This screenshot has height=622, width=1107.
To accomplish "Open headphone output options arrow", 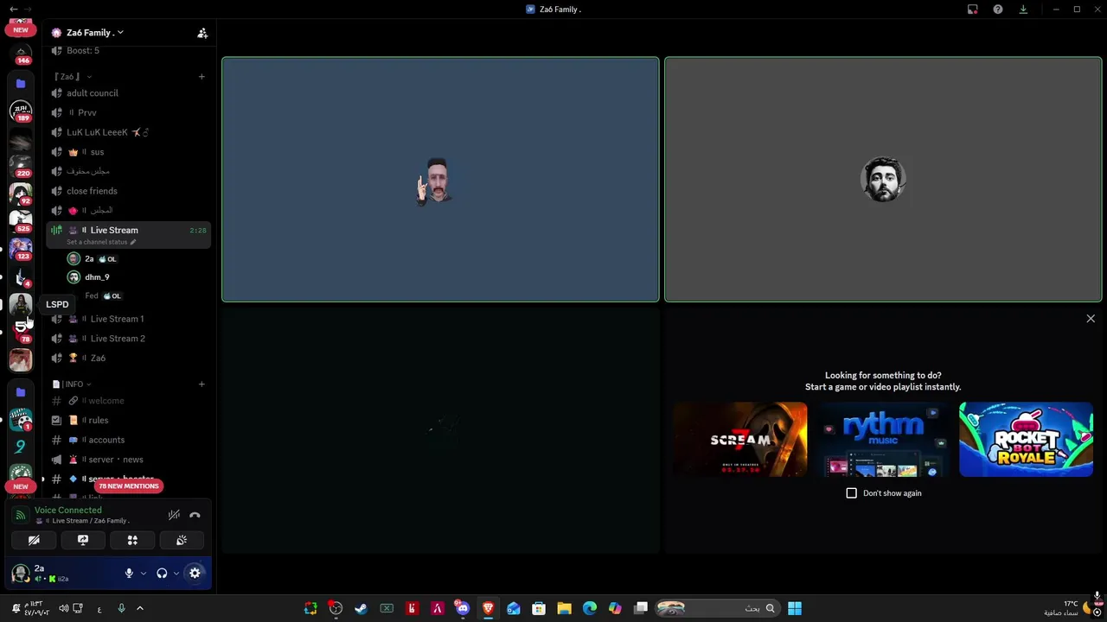I will (x=176, y=573).
